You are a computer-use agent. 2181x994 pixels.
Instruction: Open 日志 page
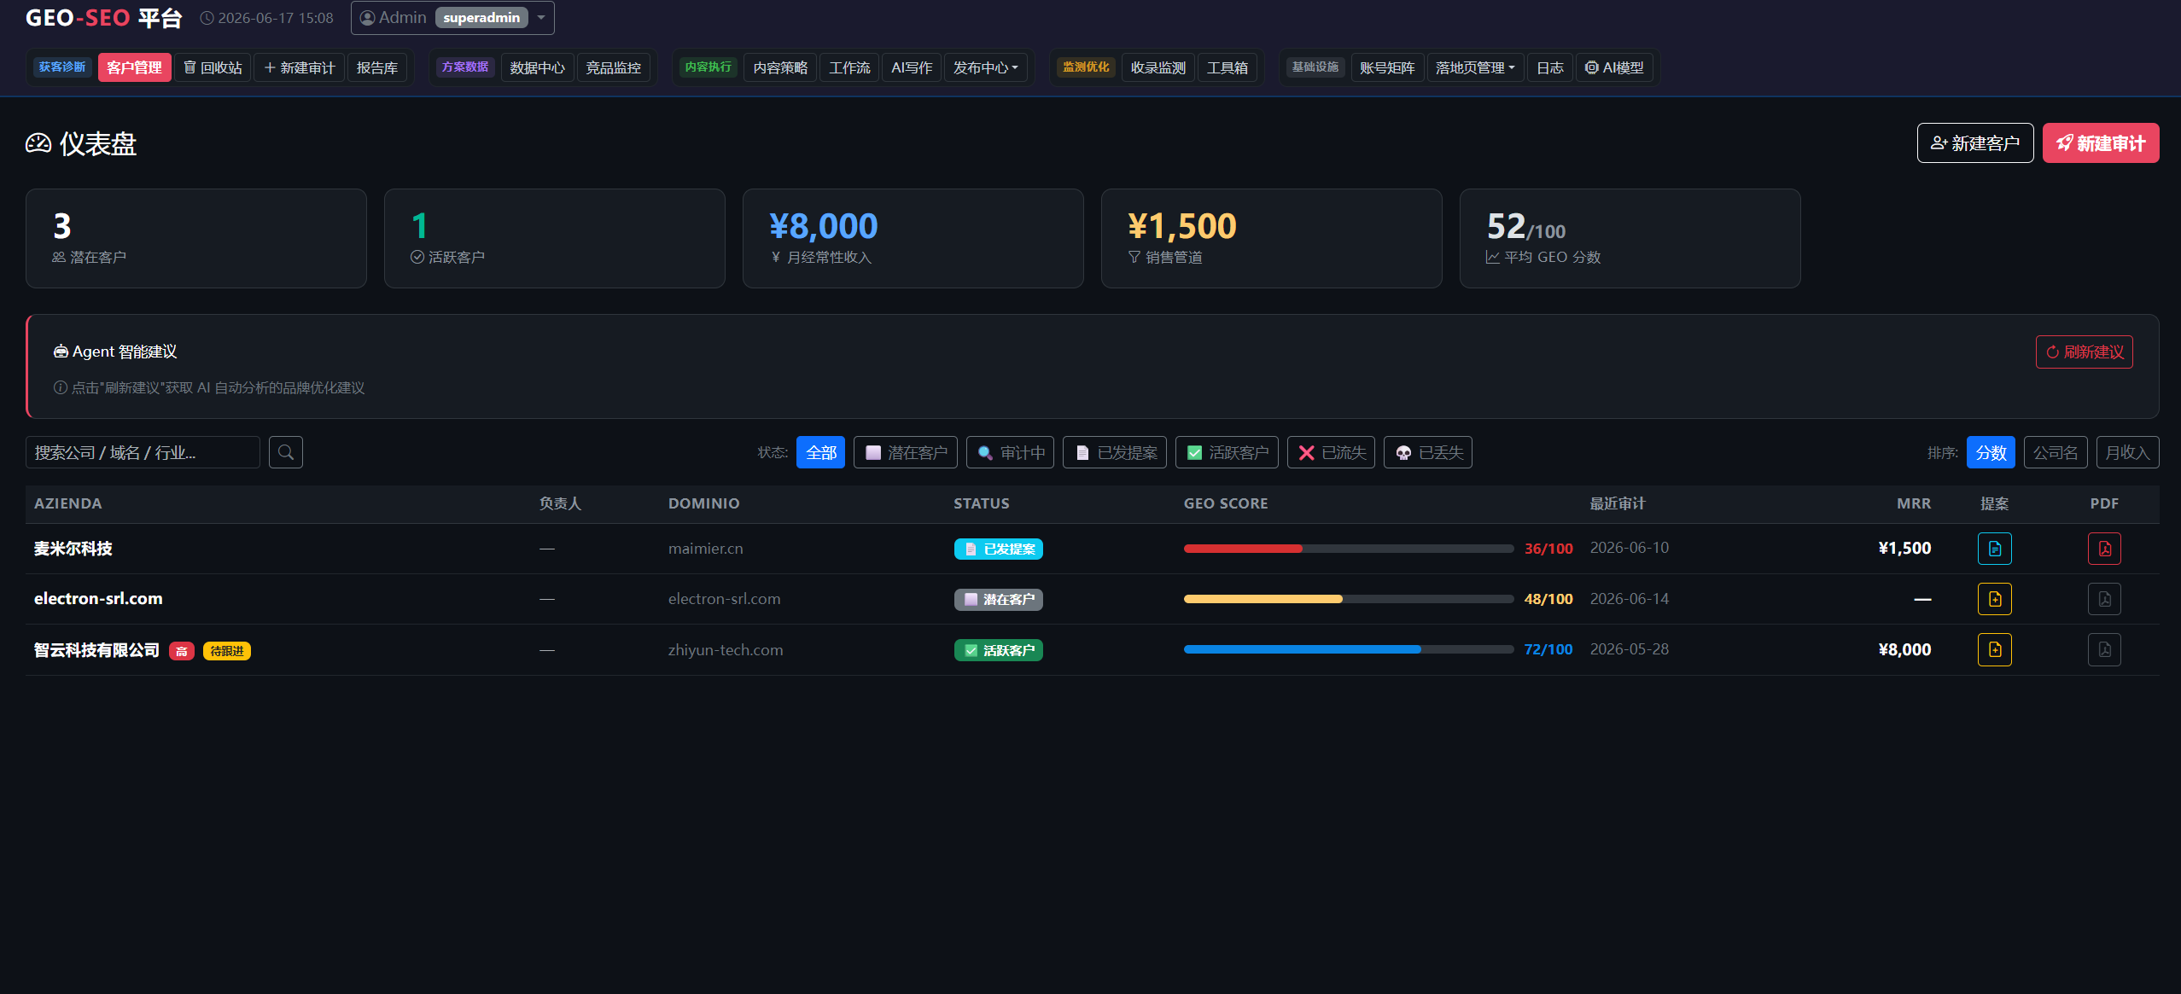click(1549, 67)
